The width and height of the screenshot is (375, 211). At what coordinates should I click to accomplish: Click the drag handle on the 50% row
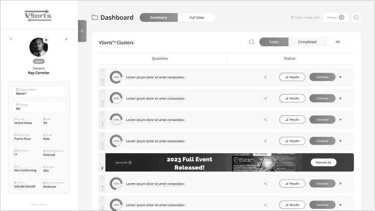[102, 119]
